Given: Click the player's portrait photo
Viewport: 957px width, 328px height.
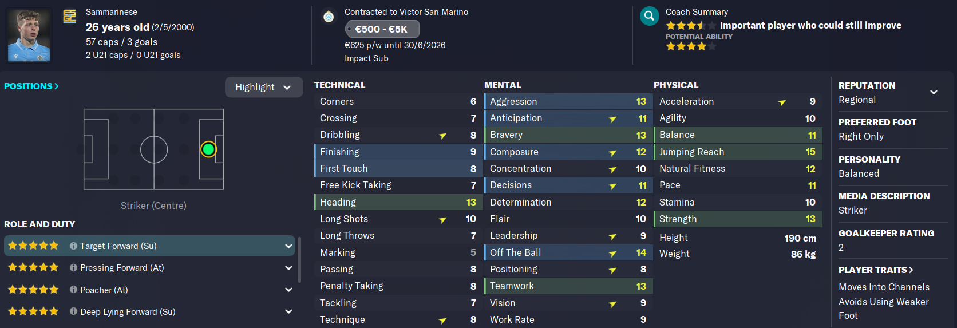Looking at the screenshot, I should tap(29, 35).
